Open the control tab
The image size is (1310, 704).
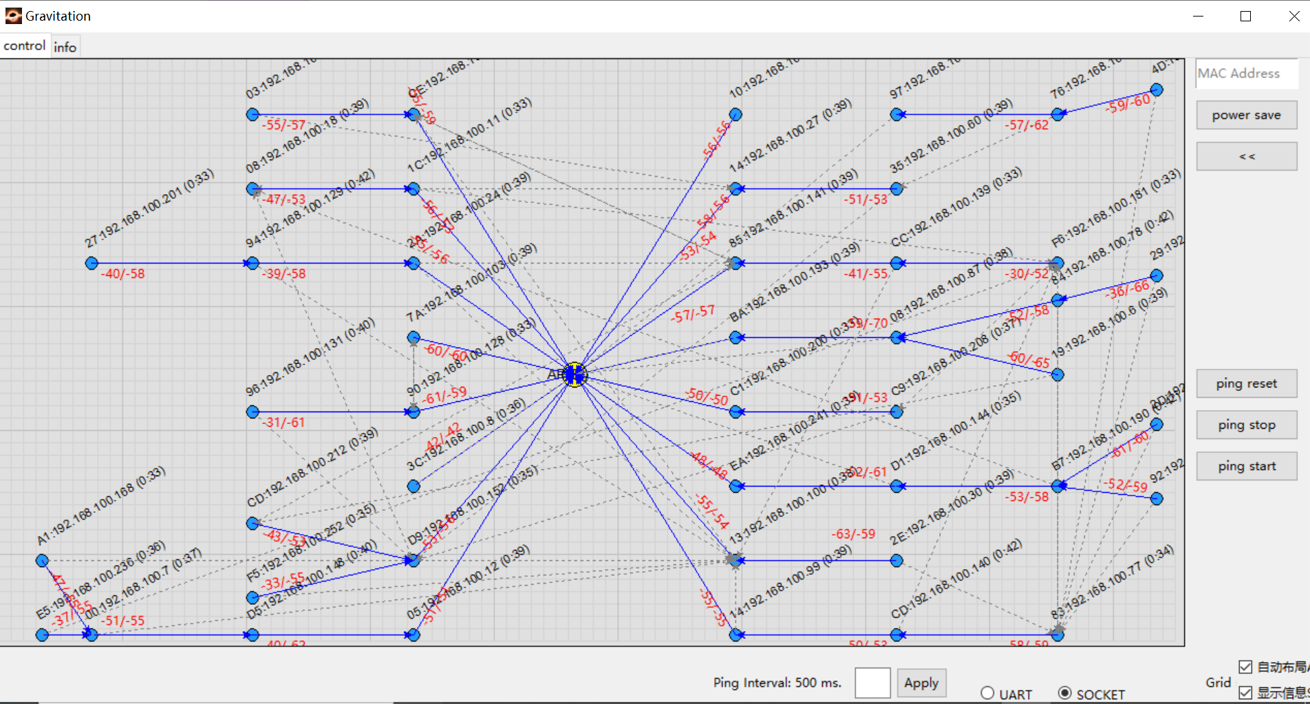25,46
